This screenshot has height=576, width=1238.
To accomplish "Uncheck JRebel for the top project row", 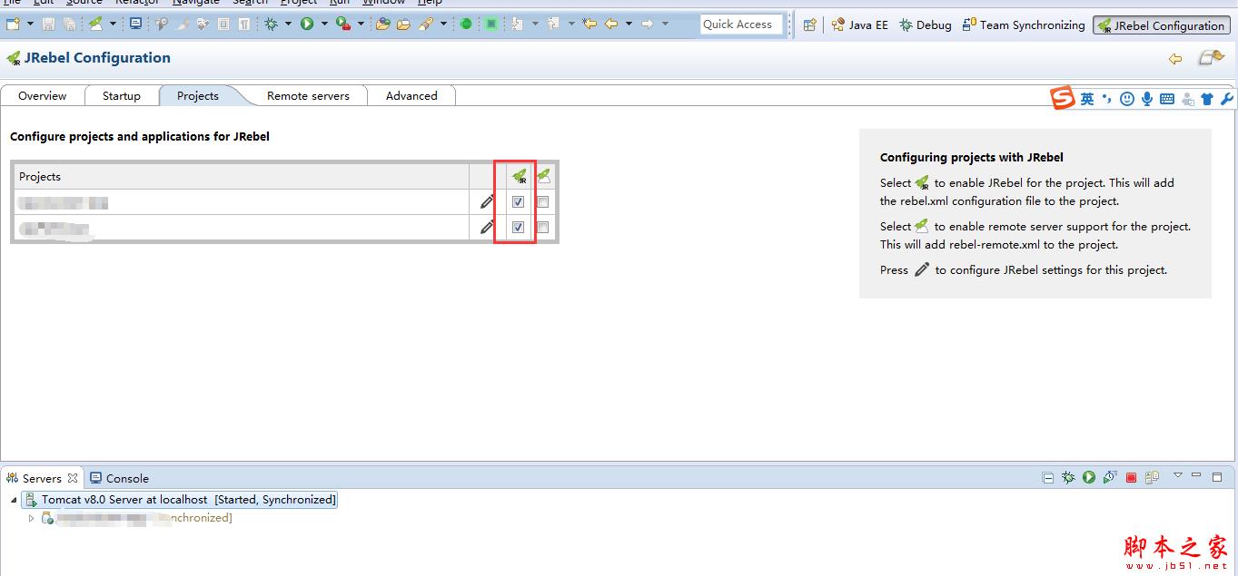I will click(x=518, y=202).
